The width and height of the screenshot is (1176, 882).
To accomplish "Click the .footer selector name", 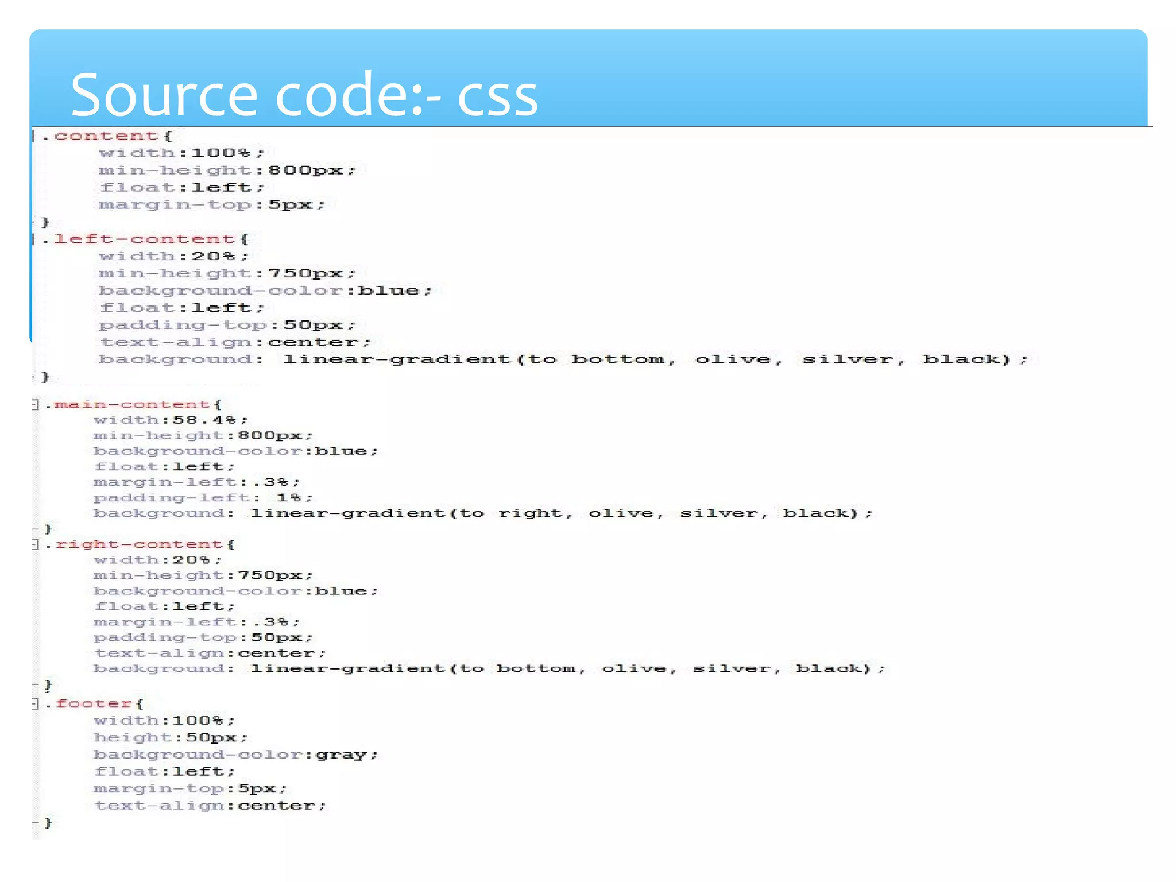I will coord(94,703).
